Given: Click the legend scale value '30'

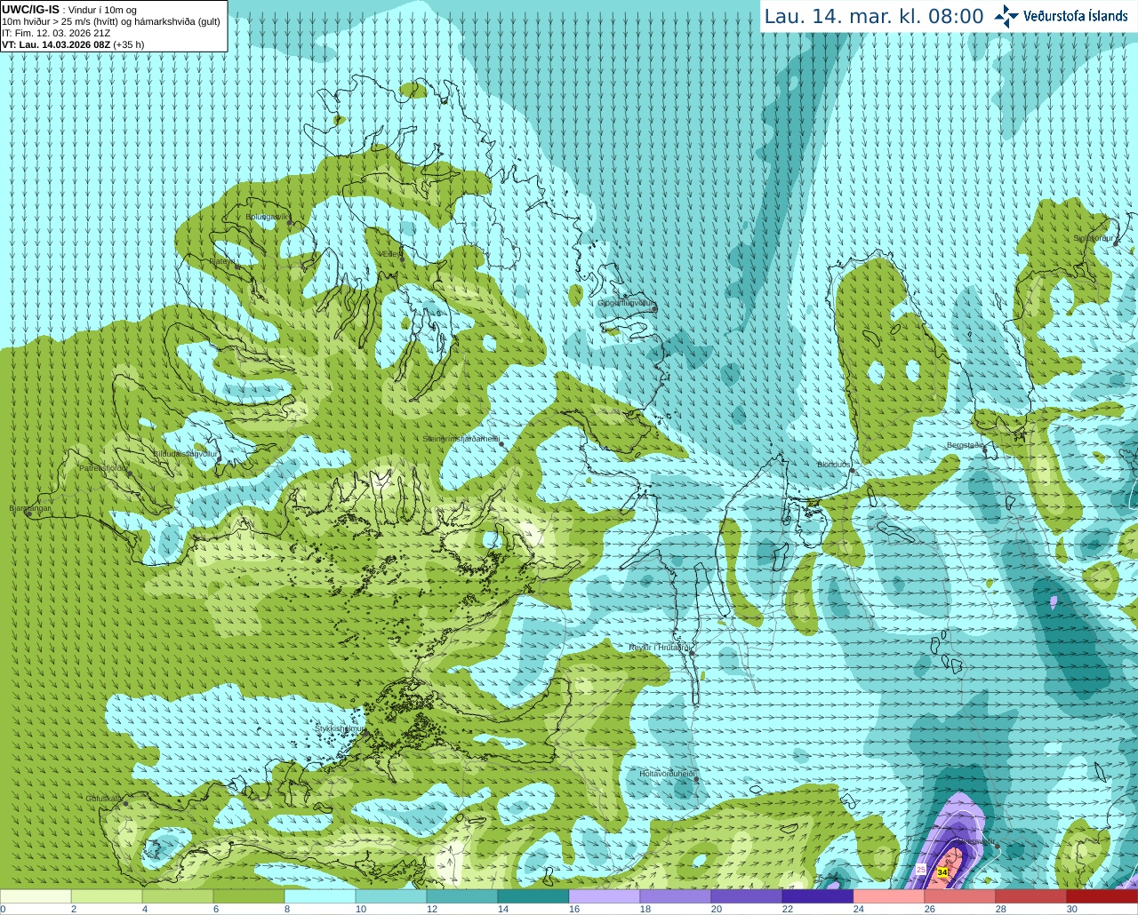Looking at the screenshot, I should pyautogui.click(x=1072, y=909).
